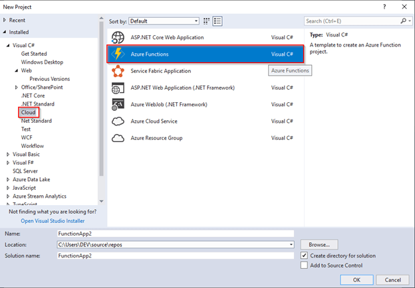Viewport: 415px width, 288px height.
Task: Click ASP.NET Web Application (.NET Framework) icon
Action: coord(118,88)
